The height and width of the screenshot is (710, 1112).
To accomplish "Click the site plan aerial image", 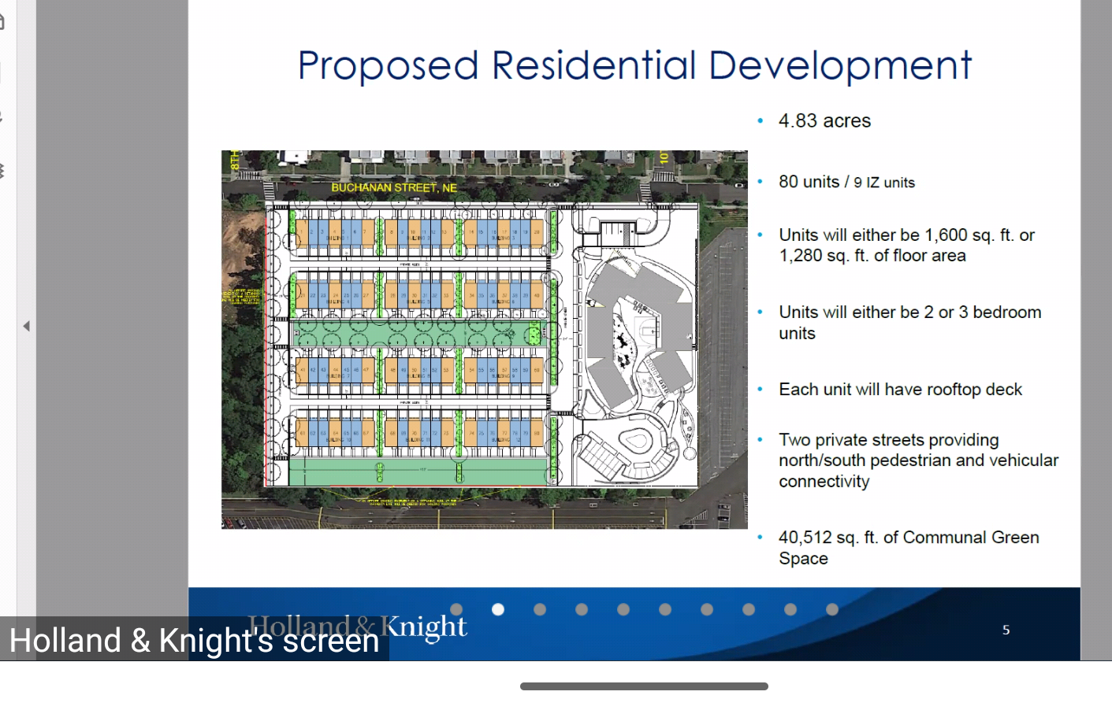I will [484, 339].
